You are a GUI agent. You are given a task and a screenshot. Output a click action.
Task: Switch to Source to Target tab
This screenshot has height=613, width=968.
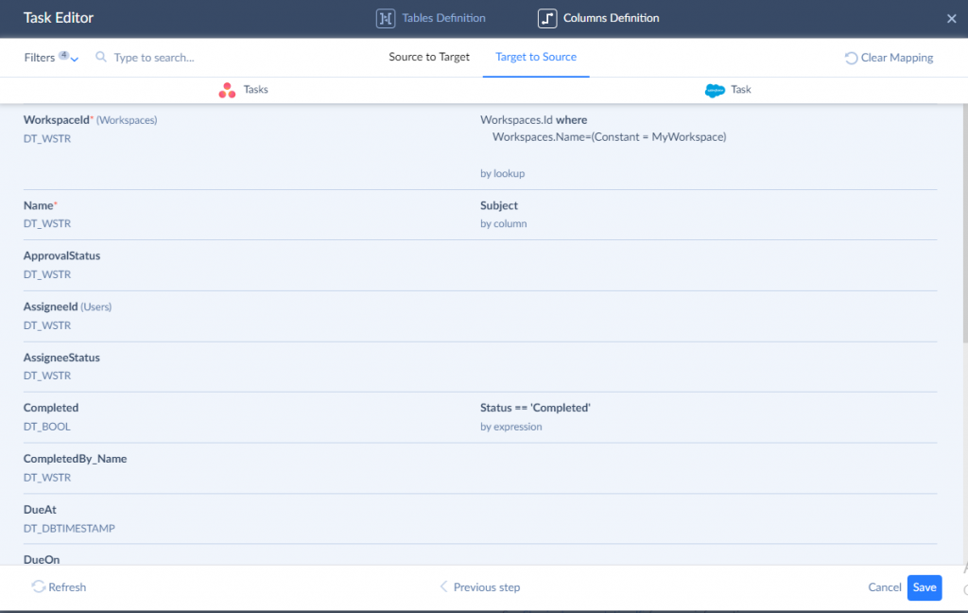(x=429, y=57)
